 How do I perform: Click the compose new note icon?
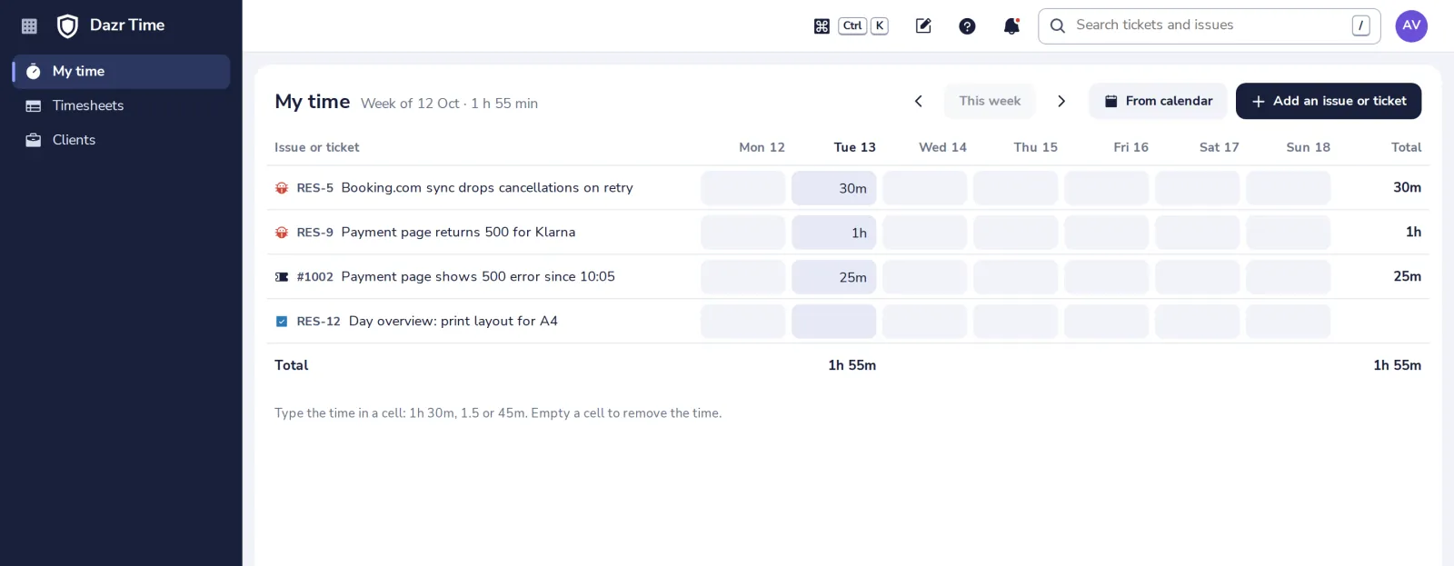coord(923,26)
